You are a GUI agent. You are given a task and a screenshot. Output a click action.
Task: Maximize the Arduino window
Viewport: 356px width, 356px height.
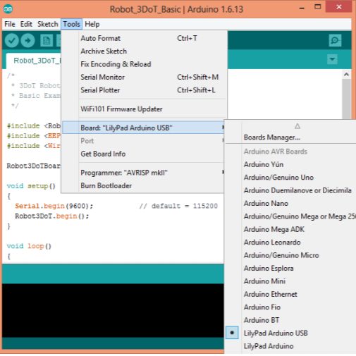tap(318, 7)
